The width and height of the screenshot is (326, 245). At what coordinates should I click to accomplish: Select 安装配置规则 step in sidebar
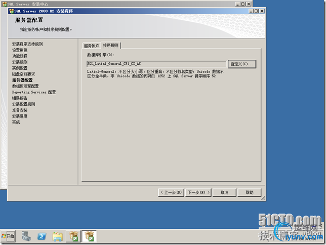click(23, 104)
